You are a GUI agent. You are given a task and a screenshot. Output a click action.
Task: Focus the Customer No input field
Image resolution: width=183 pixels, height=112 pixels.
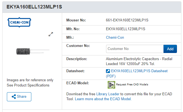click(135, 49)
